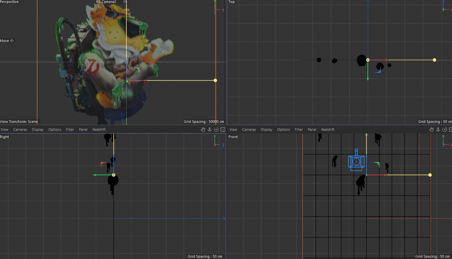Click yellow axis endpoint handle in Perspective view
Viewport: 452px width, 259px height.
click(x=215, y=80)
